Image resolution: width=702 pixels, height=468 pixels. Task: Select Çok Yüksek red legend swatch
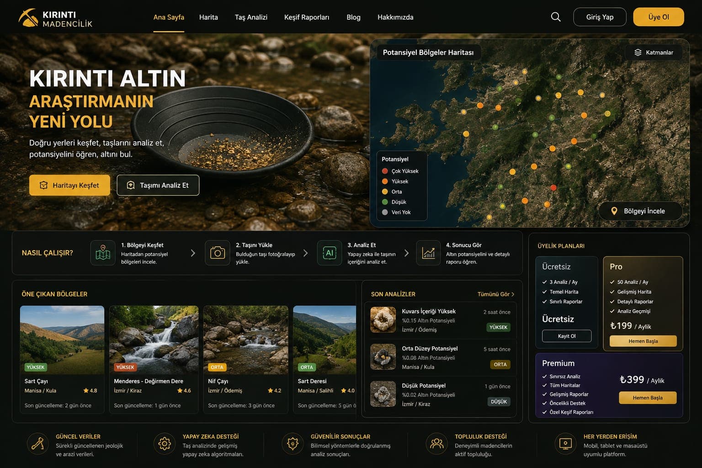point(385,171)
